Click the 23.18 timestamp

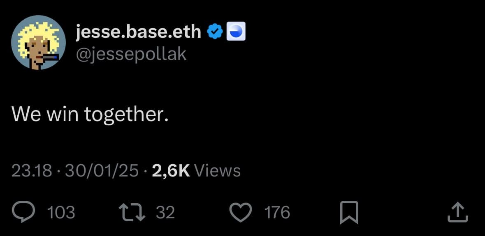[32, 171]
